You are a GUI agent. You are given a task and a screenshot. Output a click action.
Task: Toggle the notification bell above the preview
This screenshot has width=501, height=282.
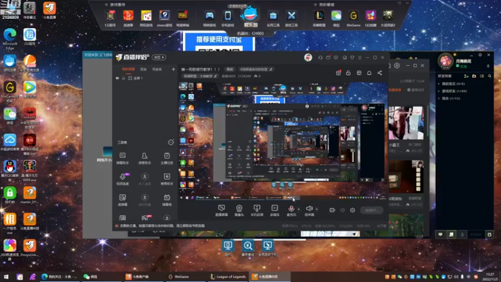[x=369, y=73]
